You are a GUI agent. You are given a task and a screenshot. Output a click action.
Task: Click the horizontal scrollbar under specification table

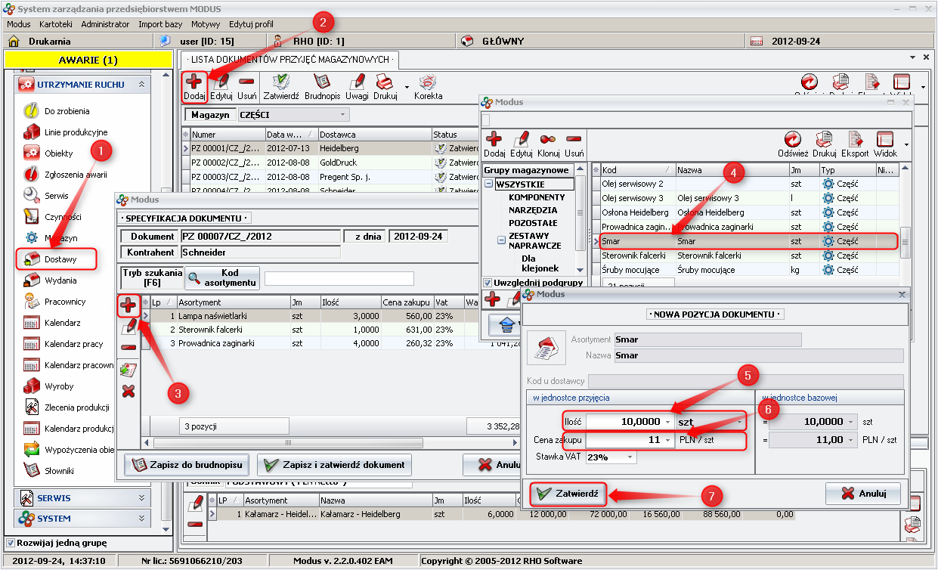click(287, 442)
